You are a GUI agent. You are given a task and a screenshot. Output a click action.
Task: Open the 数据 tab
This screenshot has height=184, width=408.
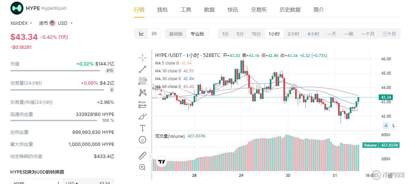[209, 10]
